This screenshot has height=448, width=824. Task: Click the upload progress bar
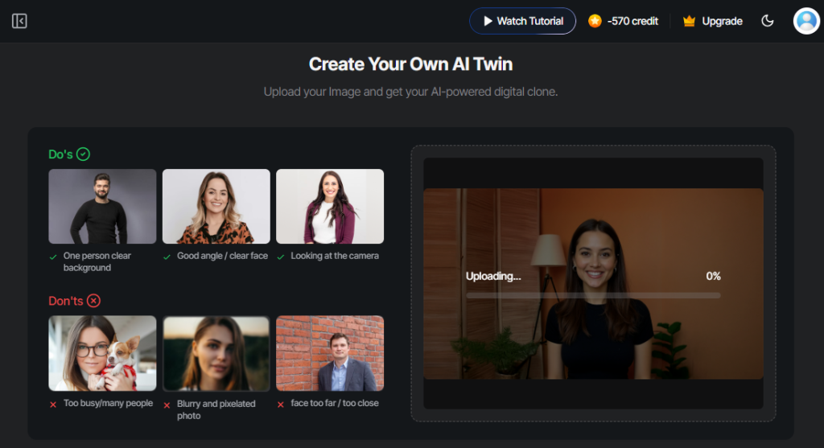point(593,296)
